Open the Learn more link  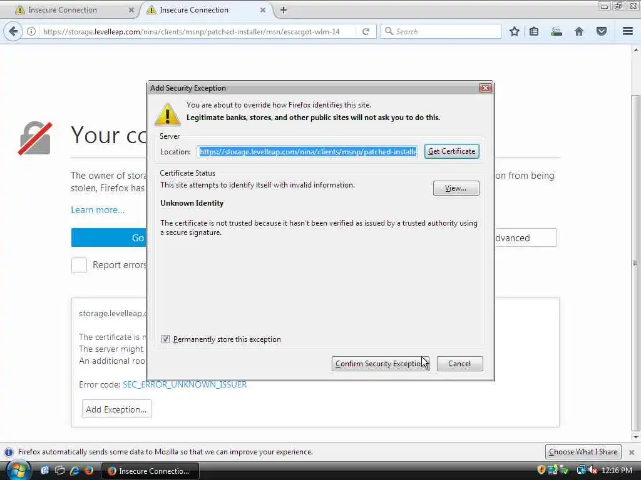pyautogui.click(x=98, y=210)
